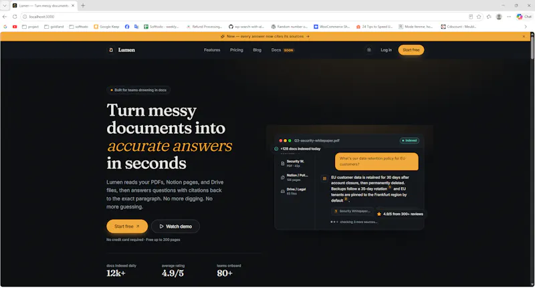Click the star icon in reviews badge
Image resolution: width=535 pixels, height=288 pixels.
[379, 214]
